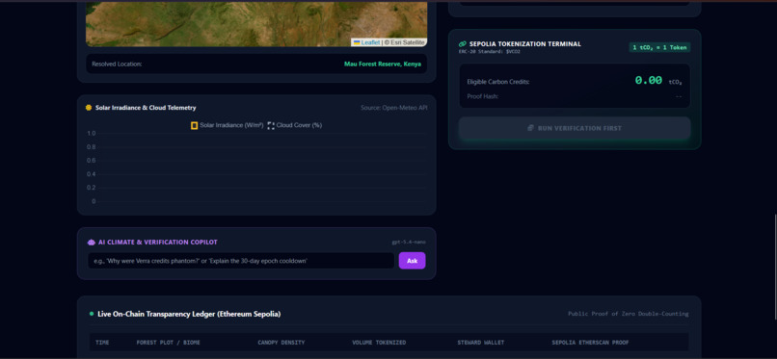Image resolution: width=777 pixels, height=359 pixels.
Task: Click the Ukraine flag icon in map attribution
Action: pos(357,42)
